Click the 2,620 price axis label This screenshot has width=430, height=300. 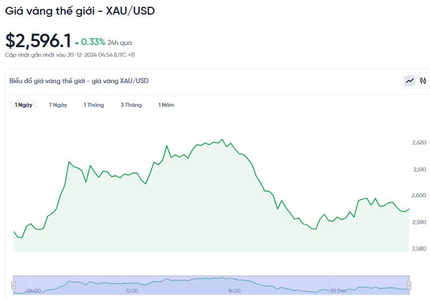419,143
